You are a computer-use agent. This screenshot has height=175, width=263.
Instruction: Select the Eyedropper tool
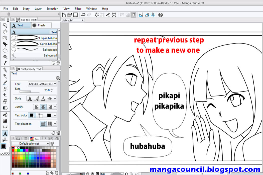(5, 63)
